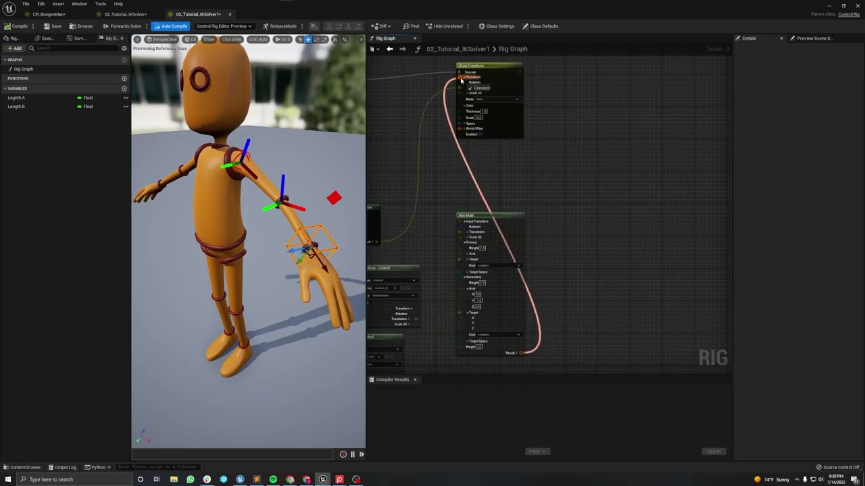
Task: Toggle Auto Compile
Action: [170, 26]
